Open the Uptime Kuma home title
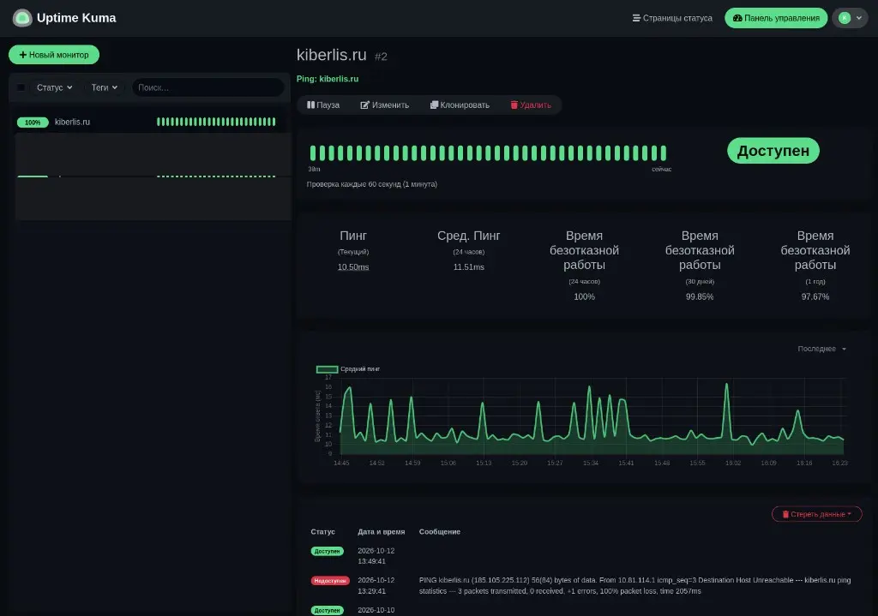878x616 pixels. pos(76,18)
